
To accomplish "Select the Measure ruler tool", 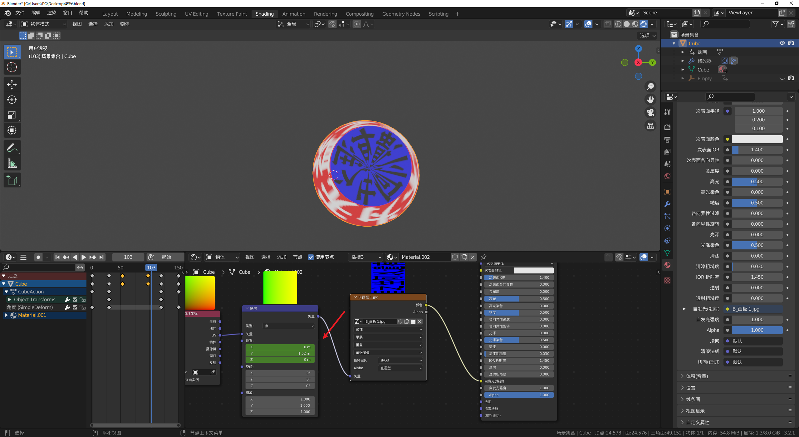I will 12,163.
